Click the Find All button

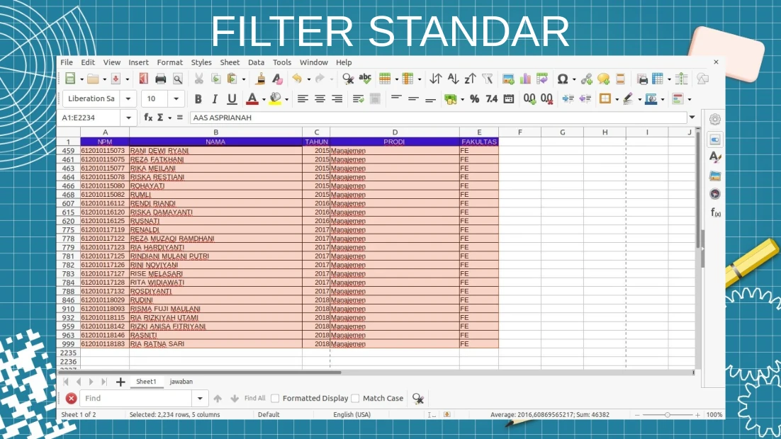pyautogui.click(x=254, y=399)
